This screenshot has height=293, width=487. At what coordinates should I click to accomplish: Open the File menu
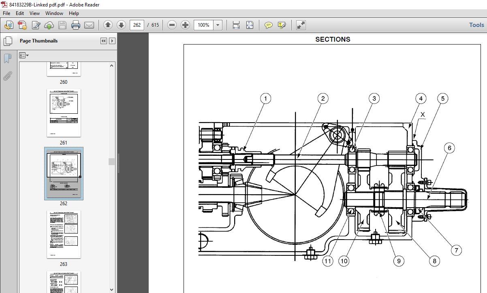click(x=6, y=13)
